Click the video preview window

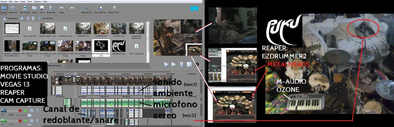point(178,38)
